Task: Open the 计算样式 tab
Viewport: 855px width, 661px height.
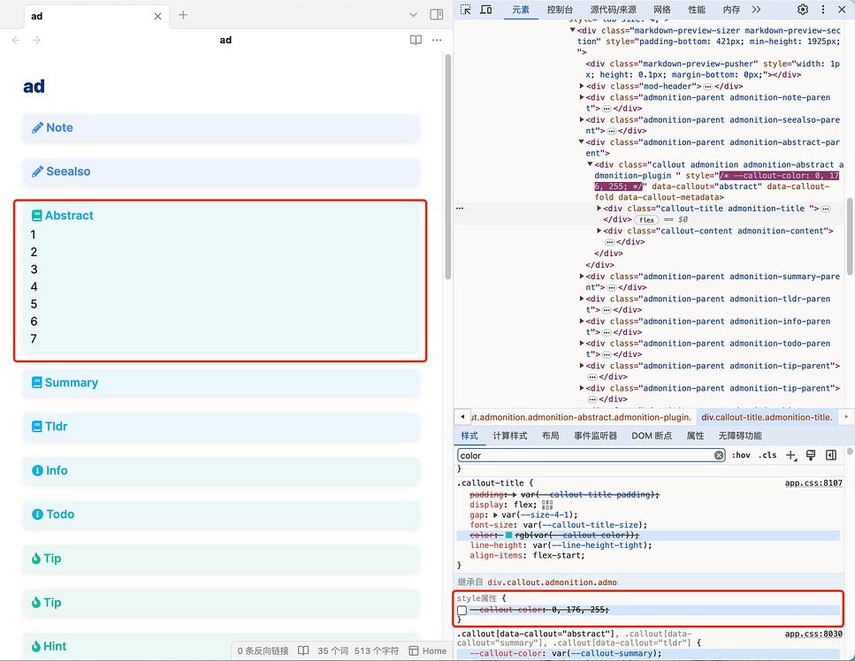Action: tap(509, 436)
